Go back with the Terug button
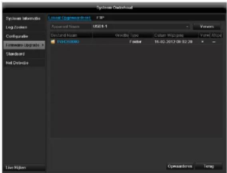 click(x=209, y=166)
